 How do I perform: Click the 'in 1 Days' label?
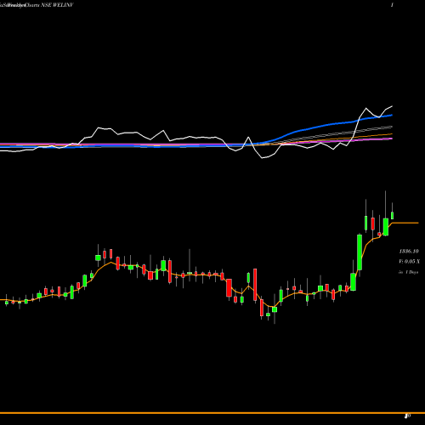click(408, 272)
